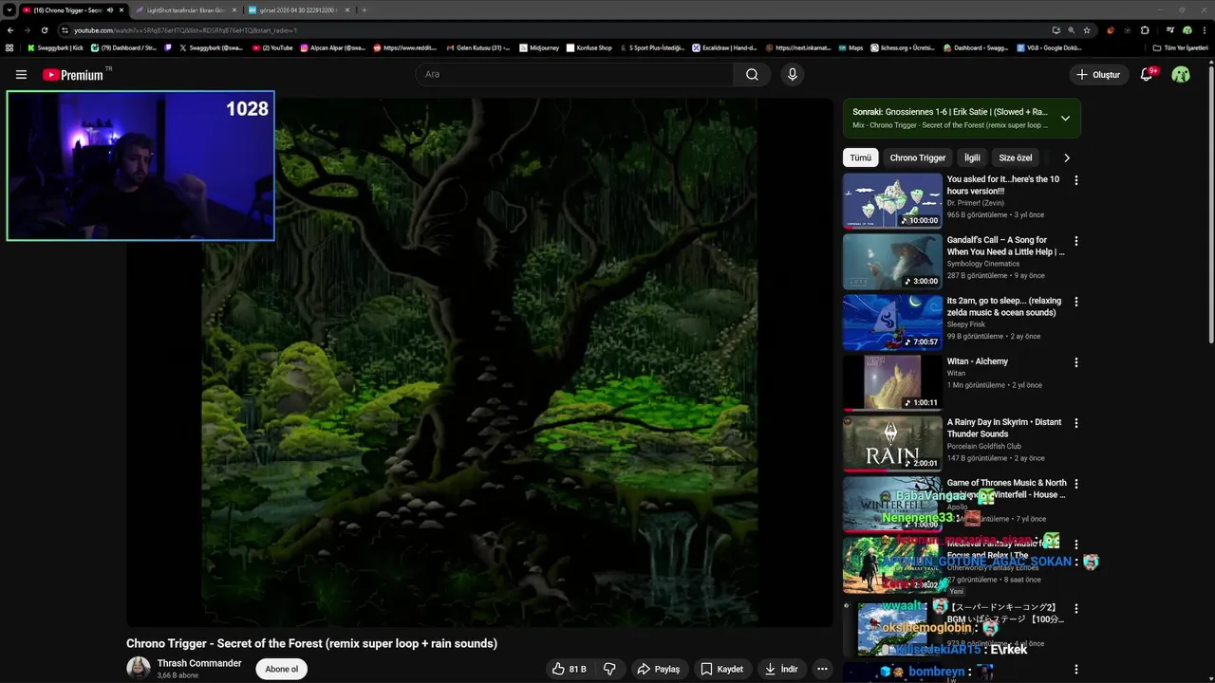Select the Size özel filter chip
The height and width of the screenshot is (683, 1215).
(x=1015, y=157)
